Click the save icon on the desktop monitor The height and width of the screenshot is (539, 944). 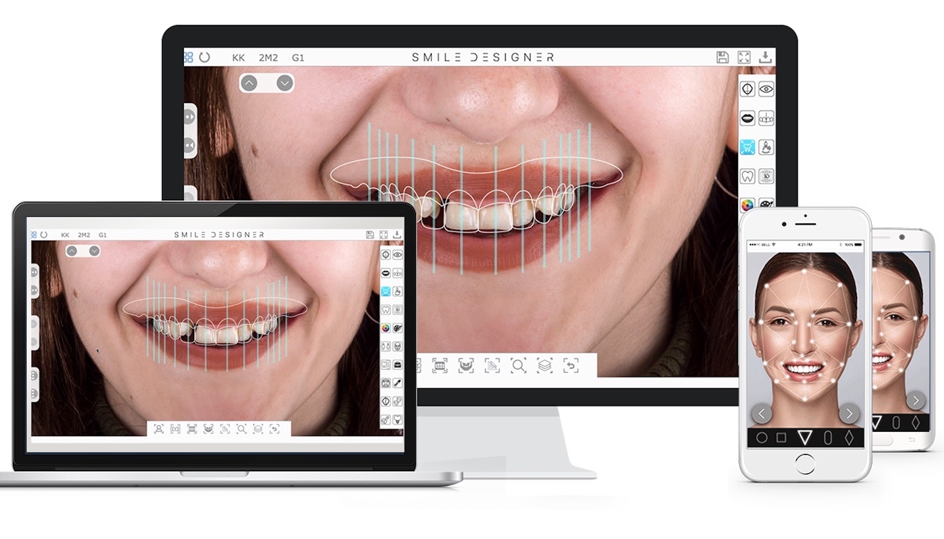tap(722, 57)
